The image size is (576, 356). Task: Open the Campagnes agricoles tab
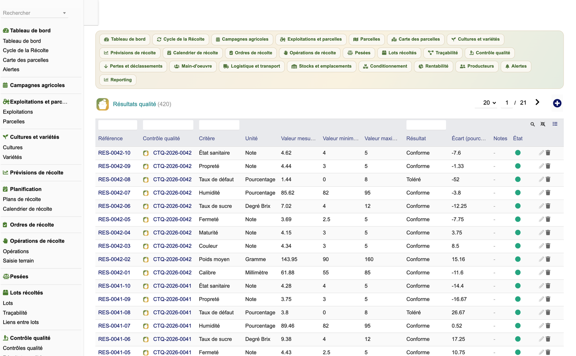[242, 39]
